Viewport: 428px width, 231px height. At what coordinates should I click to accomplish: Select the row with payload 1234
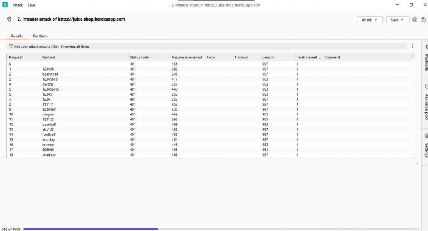(209, 99)
